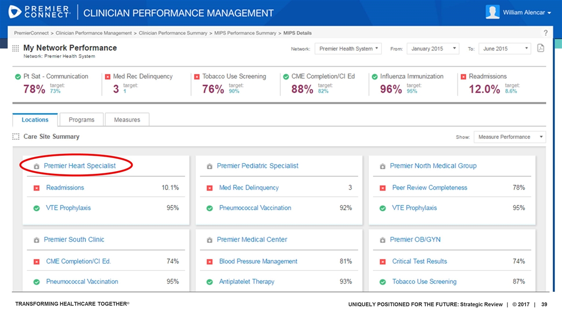Open VTE Prophylaxis under Premier Heart Specialist
562x316 pixels.
click(68, 208)
